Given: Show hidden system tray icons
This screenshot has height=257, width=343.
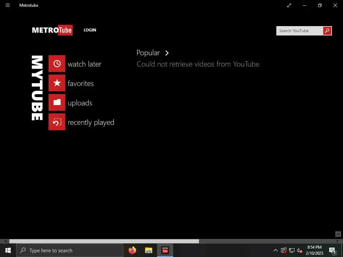Looking at the screenshot, I should (276, 250).
